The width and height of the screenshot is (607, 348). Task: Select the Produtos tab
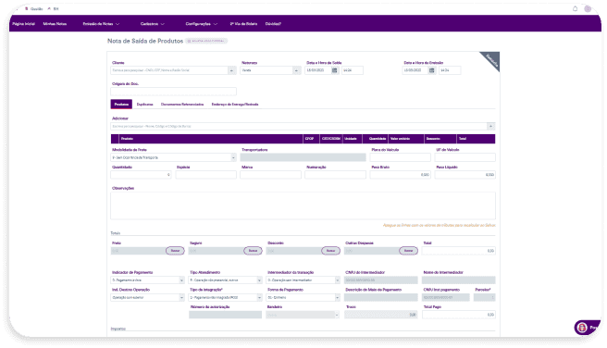click(x=121, y=105)
